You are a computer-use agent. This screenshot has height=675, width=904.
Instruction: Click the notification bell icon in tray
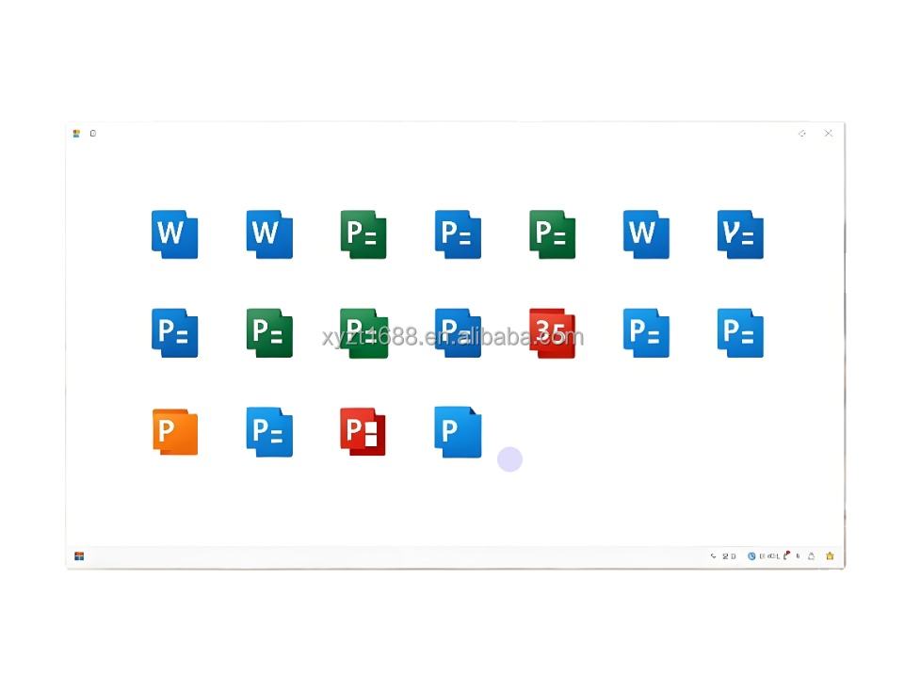[811, 556]
